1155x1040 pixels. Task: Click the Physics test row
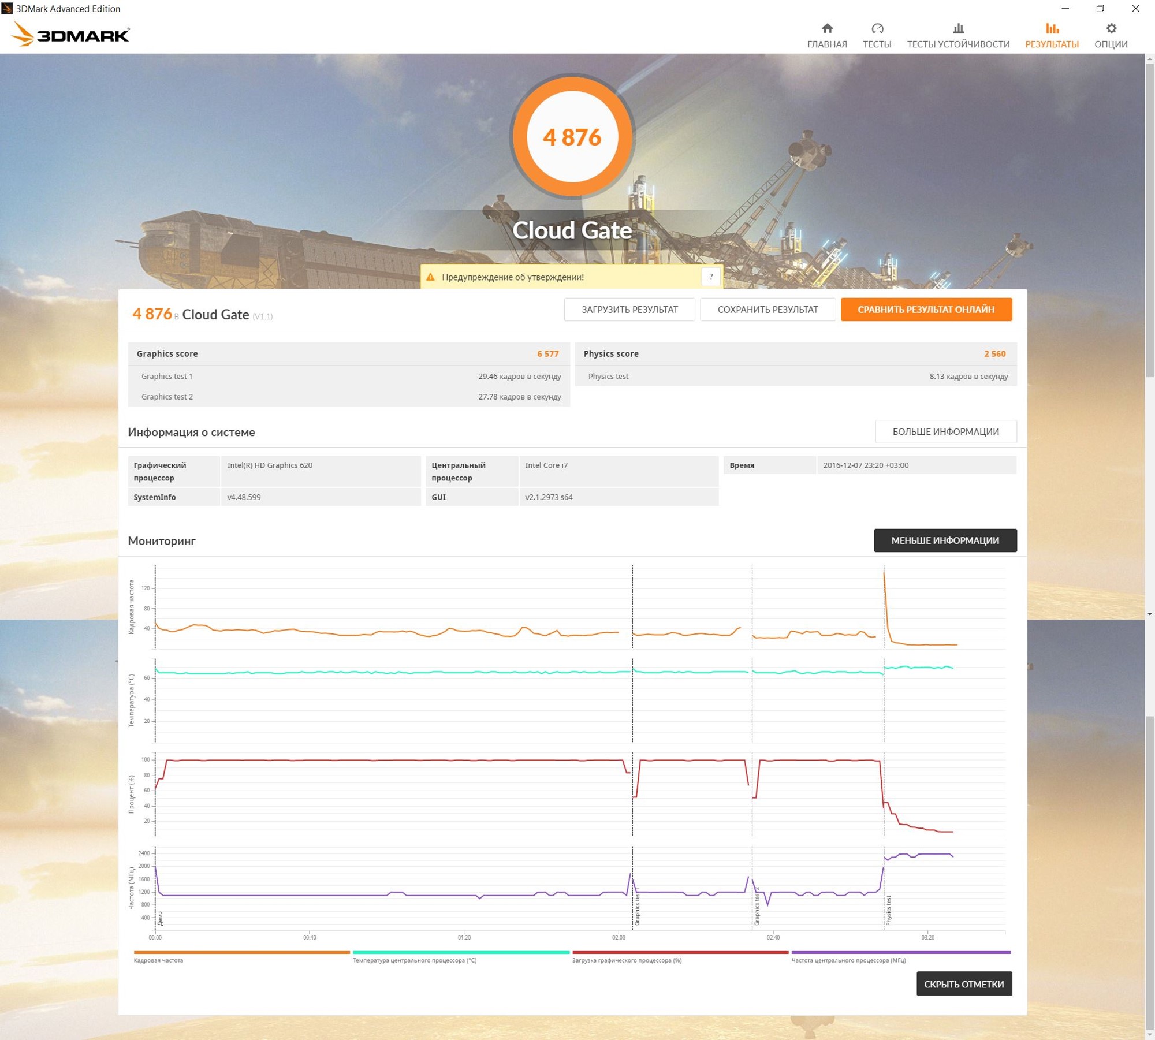796,376
